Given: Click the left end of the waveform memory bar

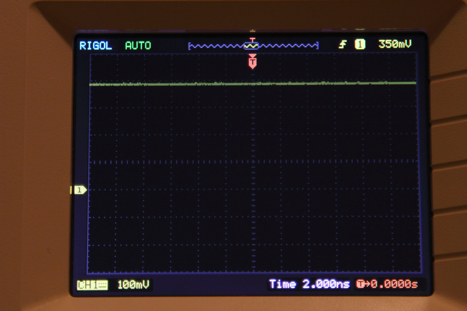Looking at the screenshot, I should point(190,45).
